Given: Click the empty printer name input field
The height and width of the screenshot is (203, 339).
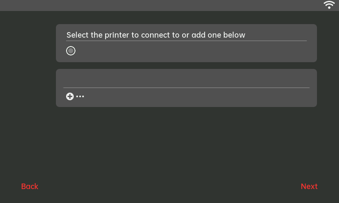Looking at the screenshot, I should [x=186, y=80].
